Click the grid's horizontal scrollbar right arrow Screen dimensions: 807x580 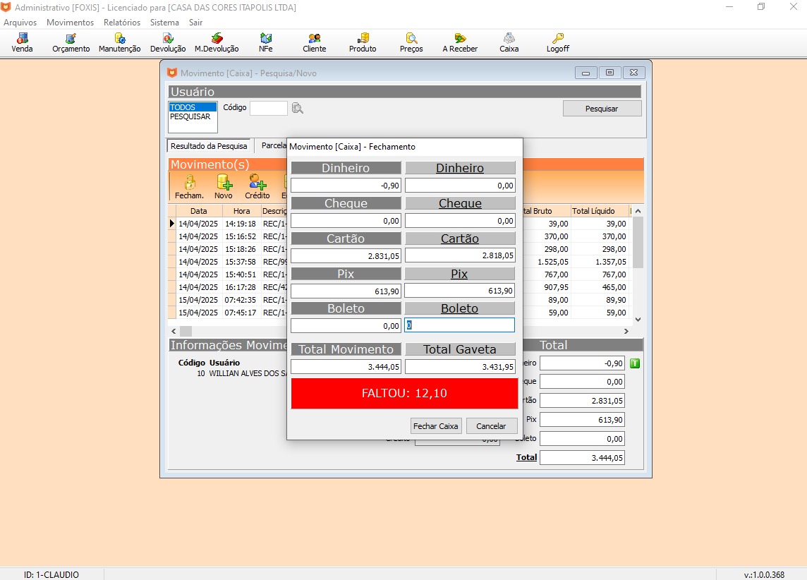pos(625,331)
